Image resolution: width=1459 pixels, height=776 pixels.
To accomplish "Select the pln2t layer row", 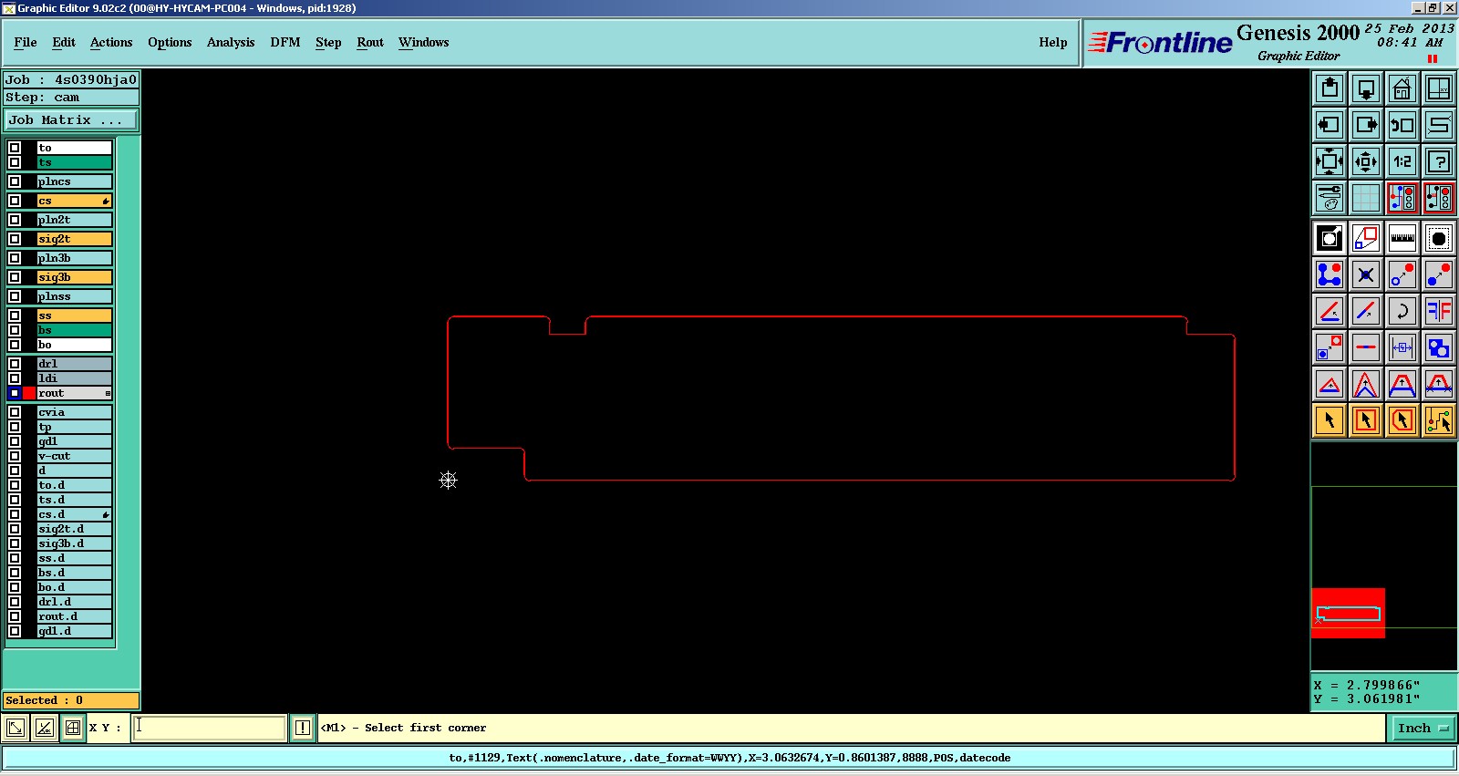I will (74, 220).
